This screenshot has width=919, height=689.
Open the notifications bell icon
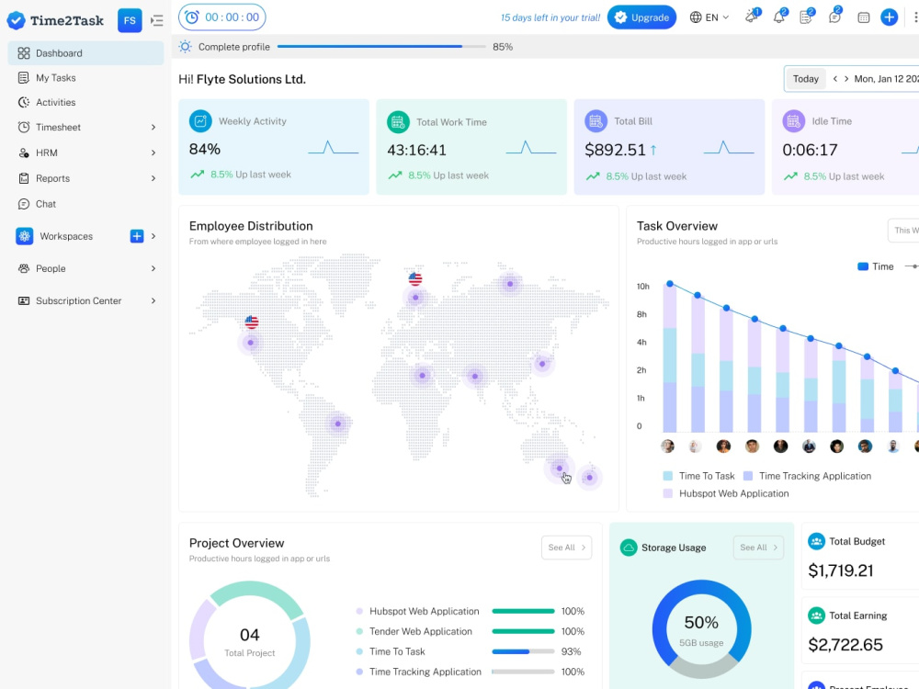pos(779,17)
